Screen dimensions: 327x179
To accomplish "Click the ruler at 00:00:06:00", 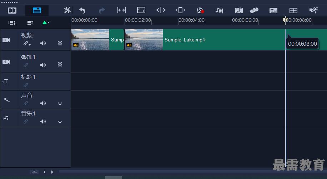I will point(245,20).
